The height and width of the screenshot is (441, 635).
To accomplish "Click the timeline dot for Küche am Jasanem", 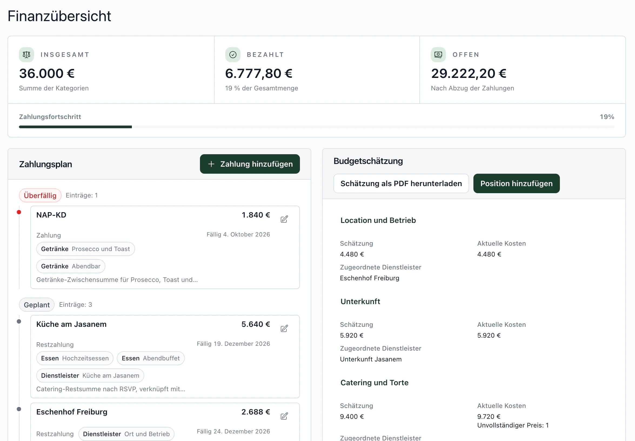I will [x=19, y=321].
